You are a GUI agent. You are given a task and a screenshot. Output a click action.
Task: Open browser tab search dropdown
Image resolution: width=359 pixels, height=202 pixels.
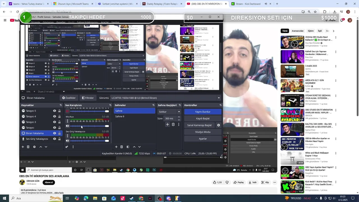(x=4, y=4)
